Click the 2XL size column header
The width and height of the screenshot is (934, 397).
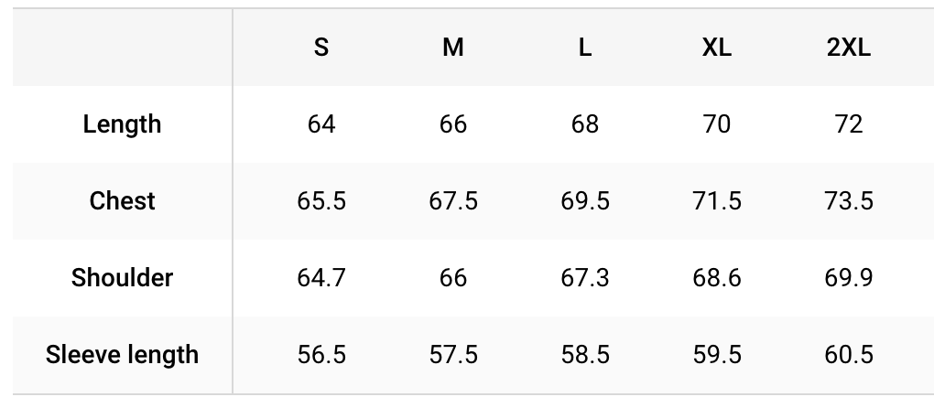pos(849,47)
